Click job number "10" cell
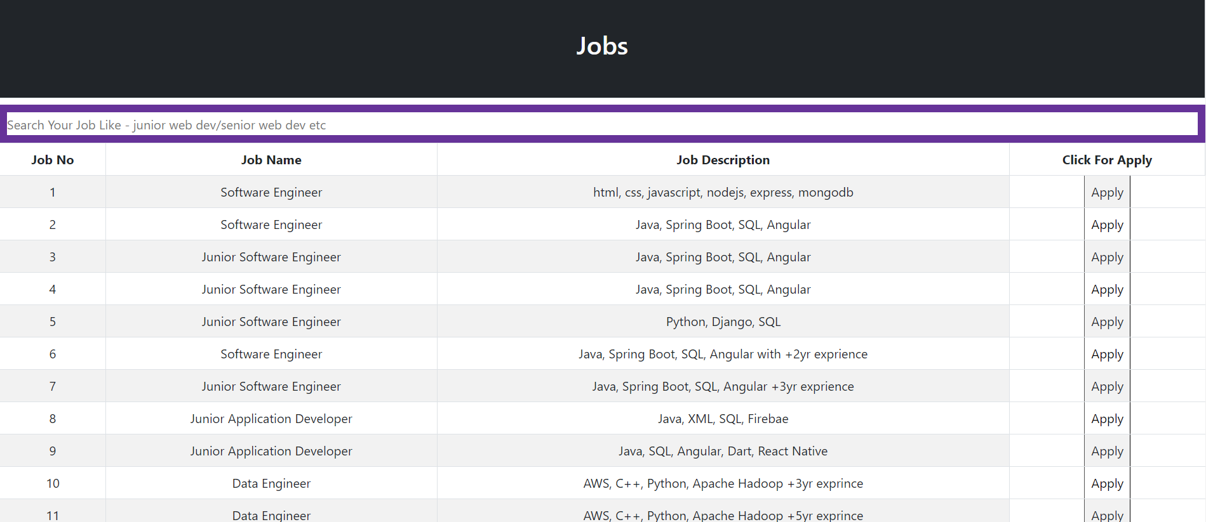 point(53,483)
